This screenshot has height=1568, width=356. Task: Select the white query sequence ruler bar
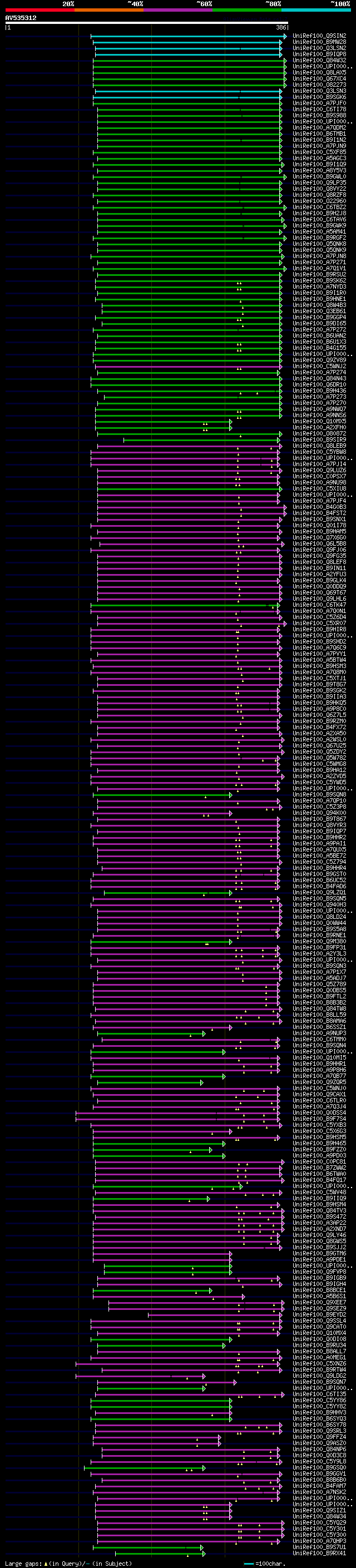pyautogui.click(x=147, y=23)
